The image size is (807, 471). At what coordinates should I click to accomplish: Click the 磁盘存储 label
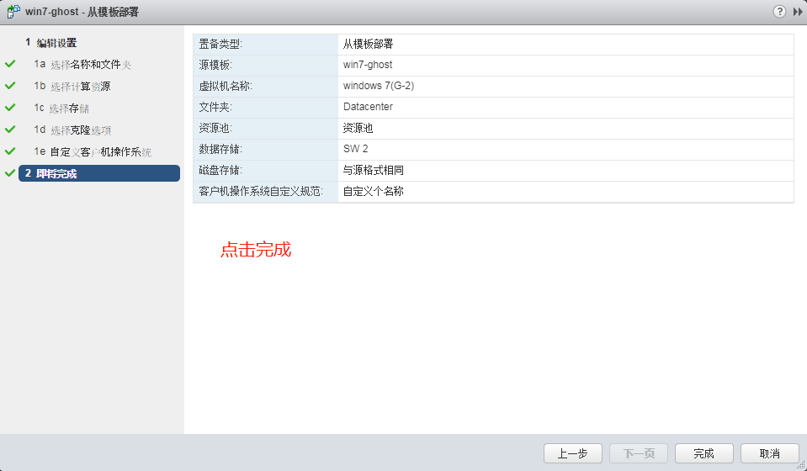[x=220, y=170]
